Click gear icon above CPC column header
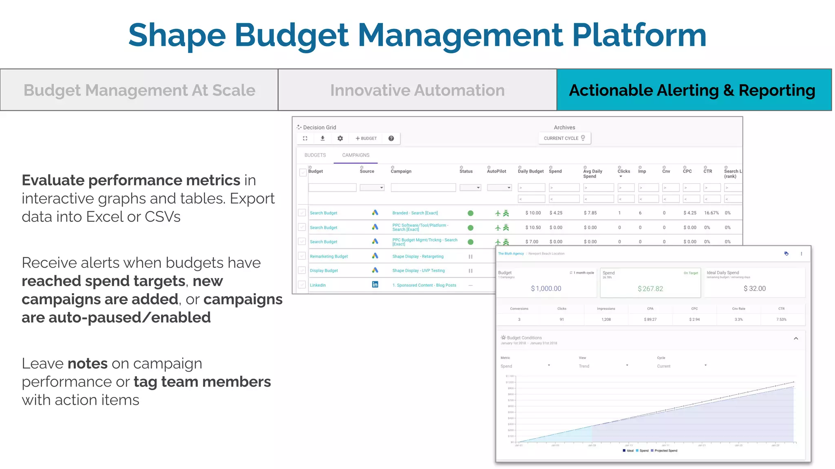 pyautogui.click(x=685, y=167)
